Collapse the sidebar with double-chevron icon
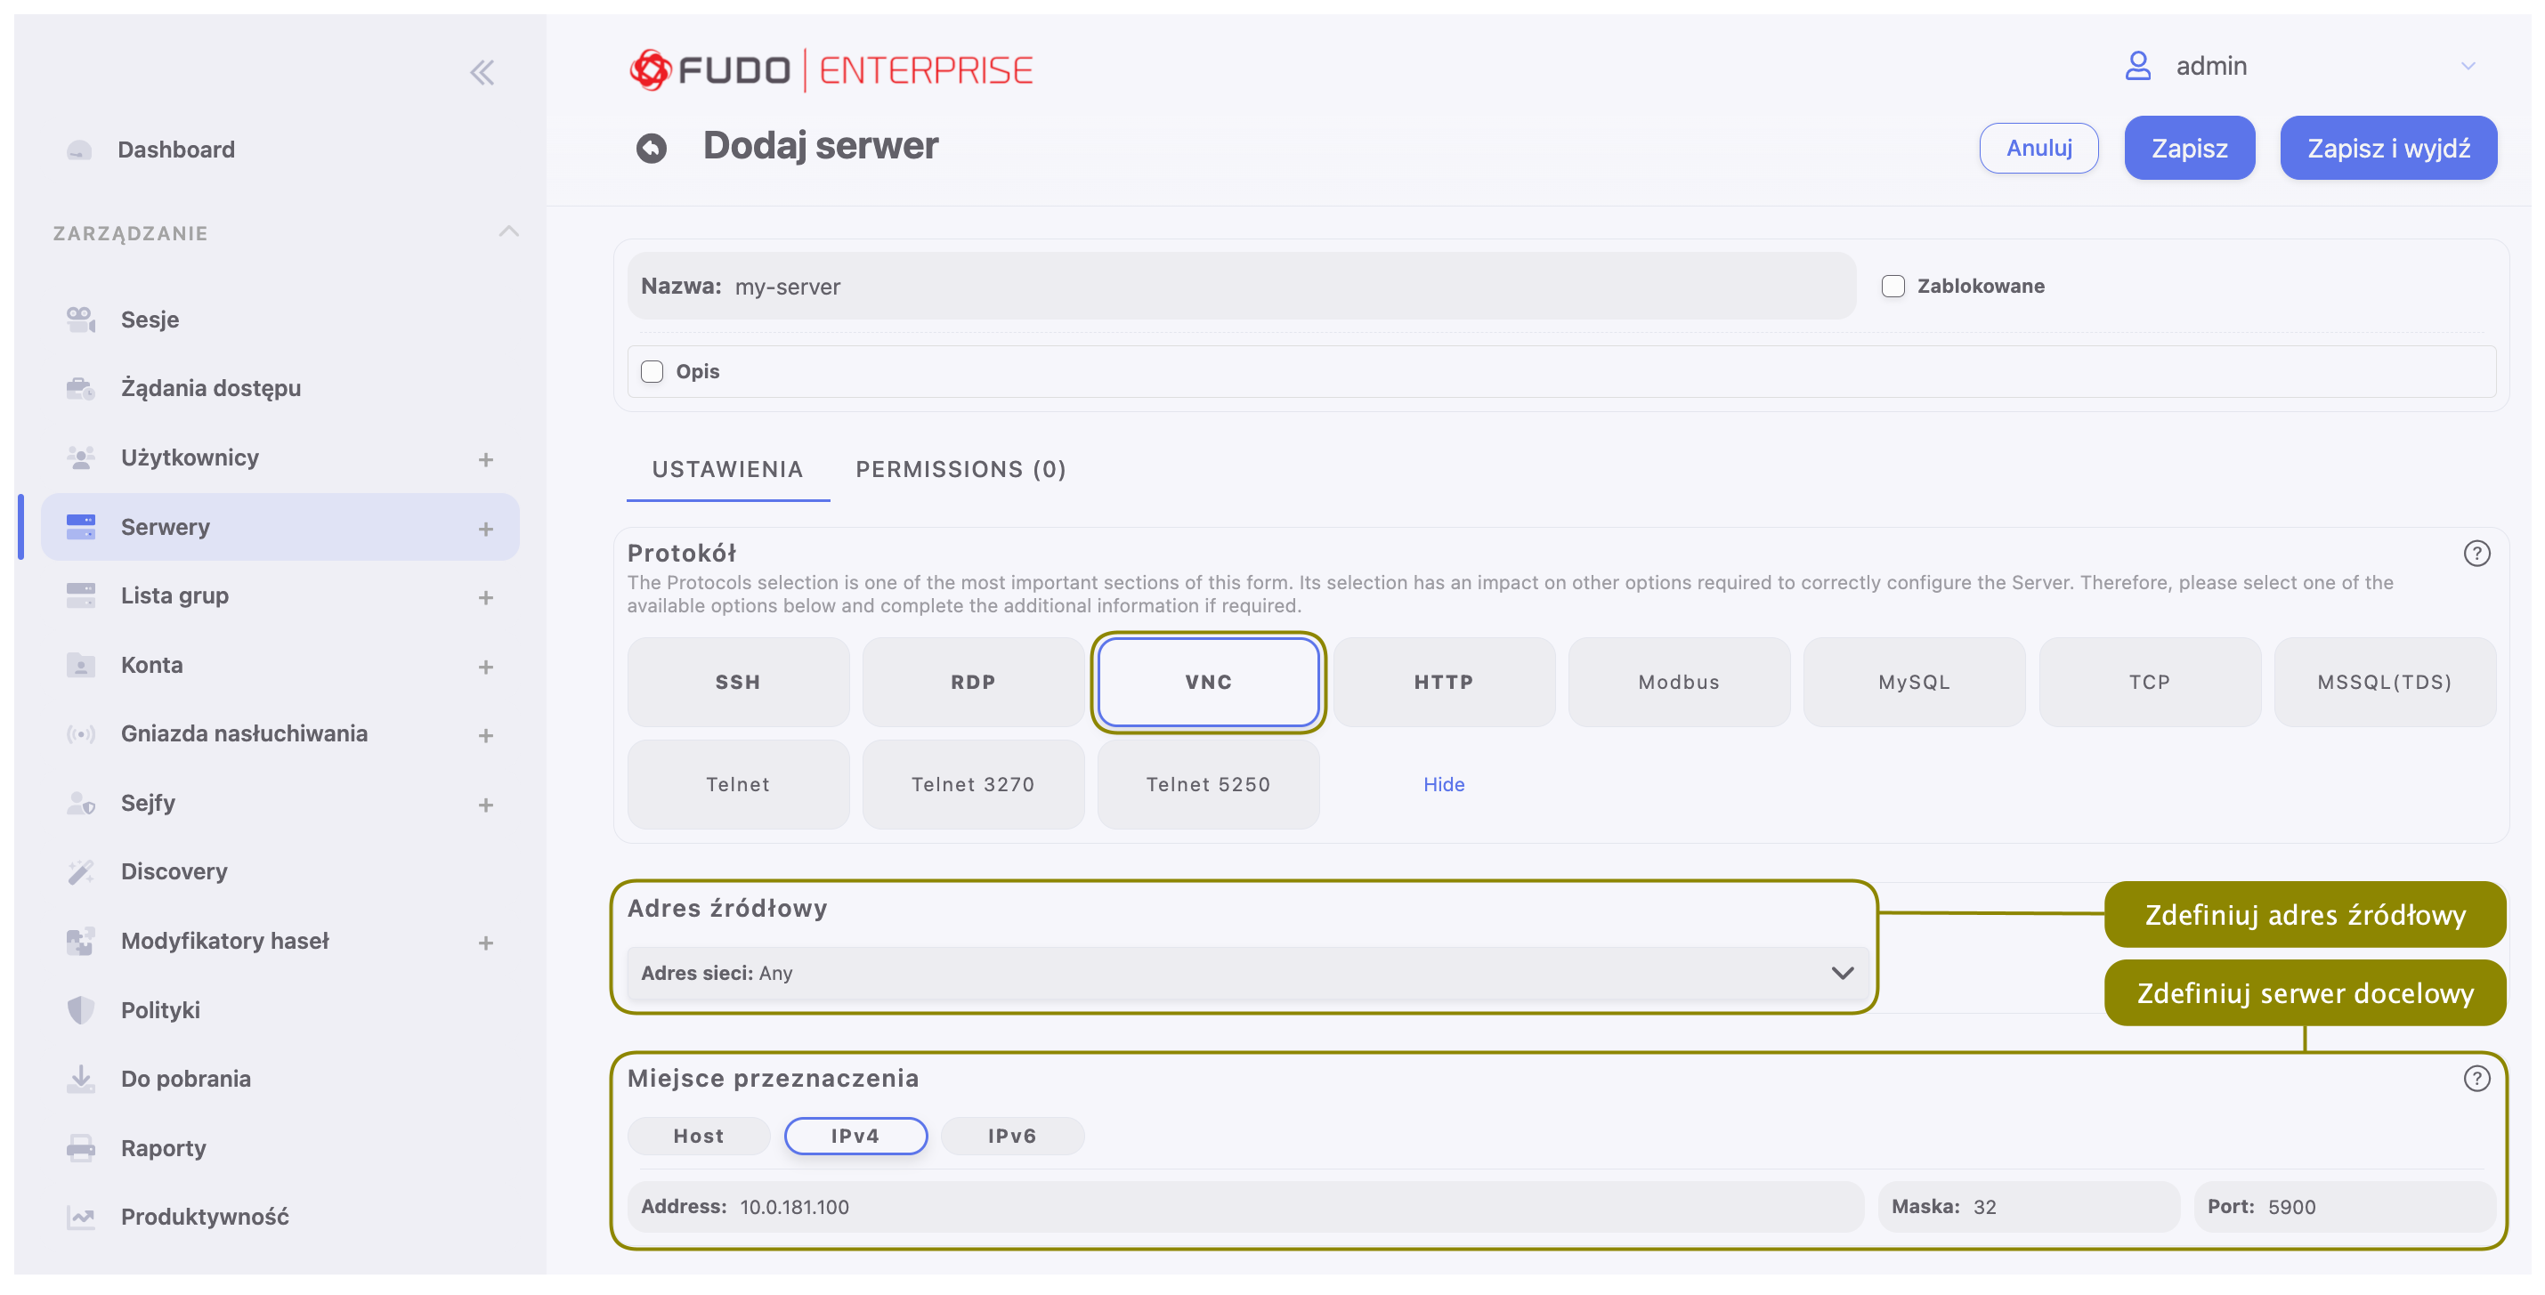Screen dimensions: 2545x1295 482,72
